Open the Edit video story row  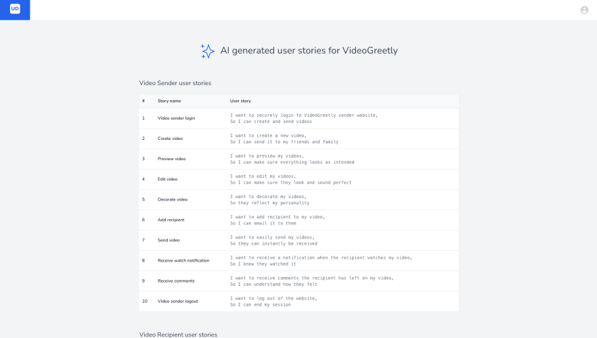pyautogui.click(x=298, y=179)
